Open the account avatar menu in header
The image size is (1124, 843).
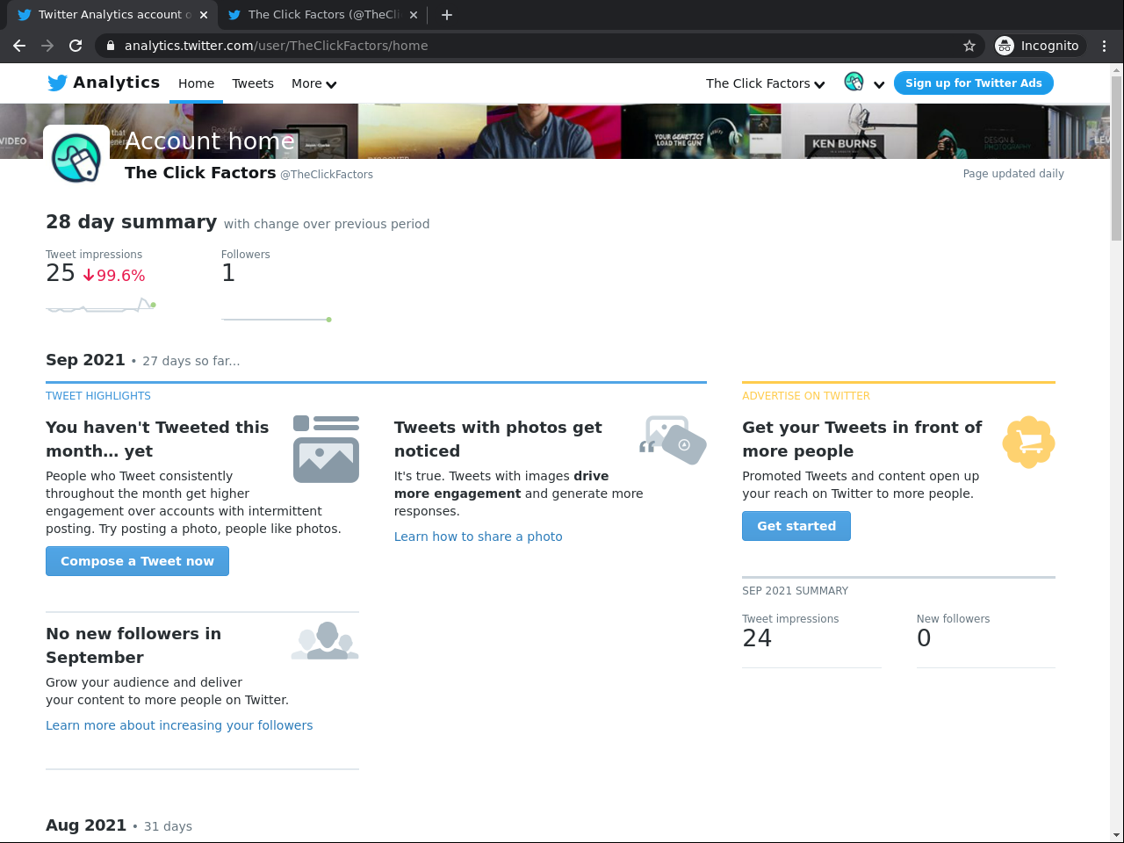864,83
